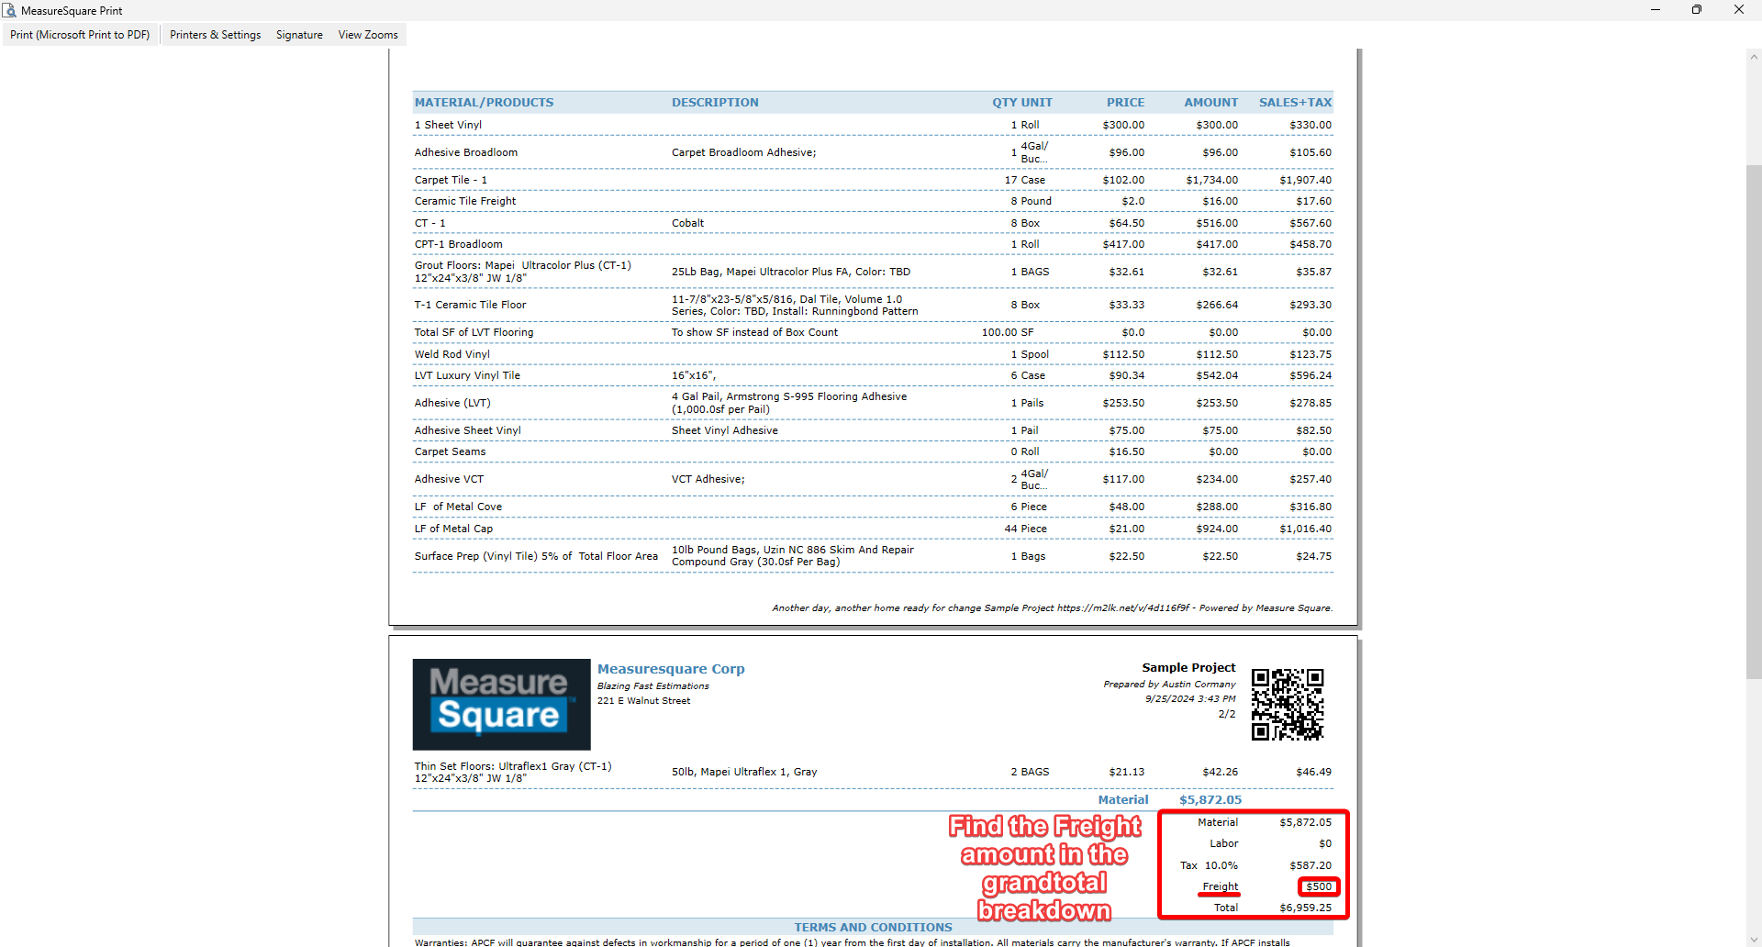
Task: Select the 'Carpet Tile - 1' row name
Action: (x=451, y=180)
